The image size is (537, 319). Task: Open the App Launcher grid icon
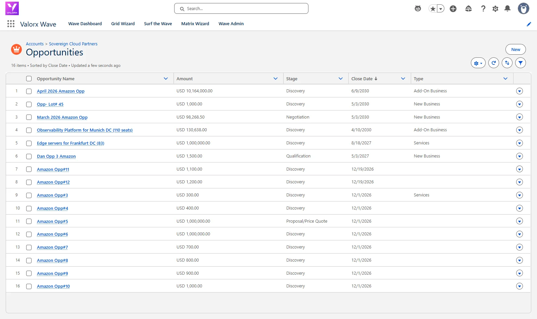(x=11, y=24)
